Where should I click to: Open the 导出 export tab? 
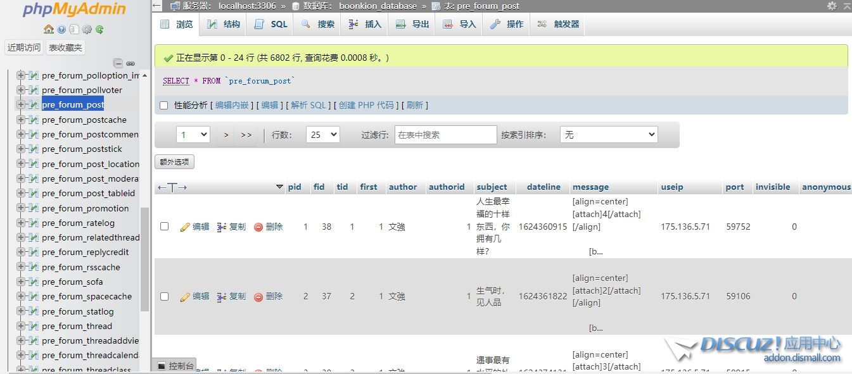click(x=413, y=24)
